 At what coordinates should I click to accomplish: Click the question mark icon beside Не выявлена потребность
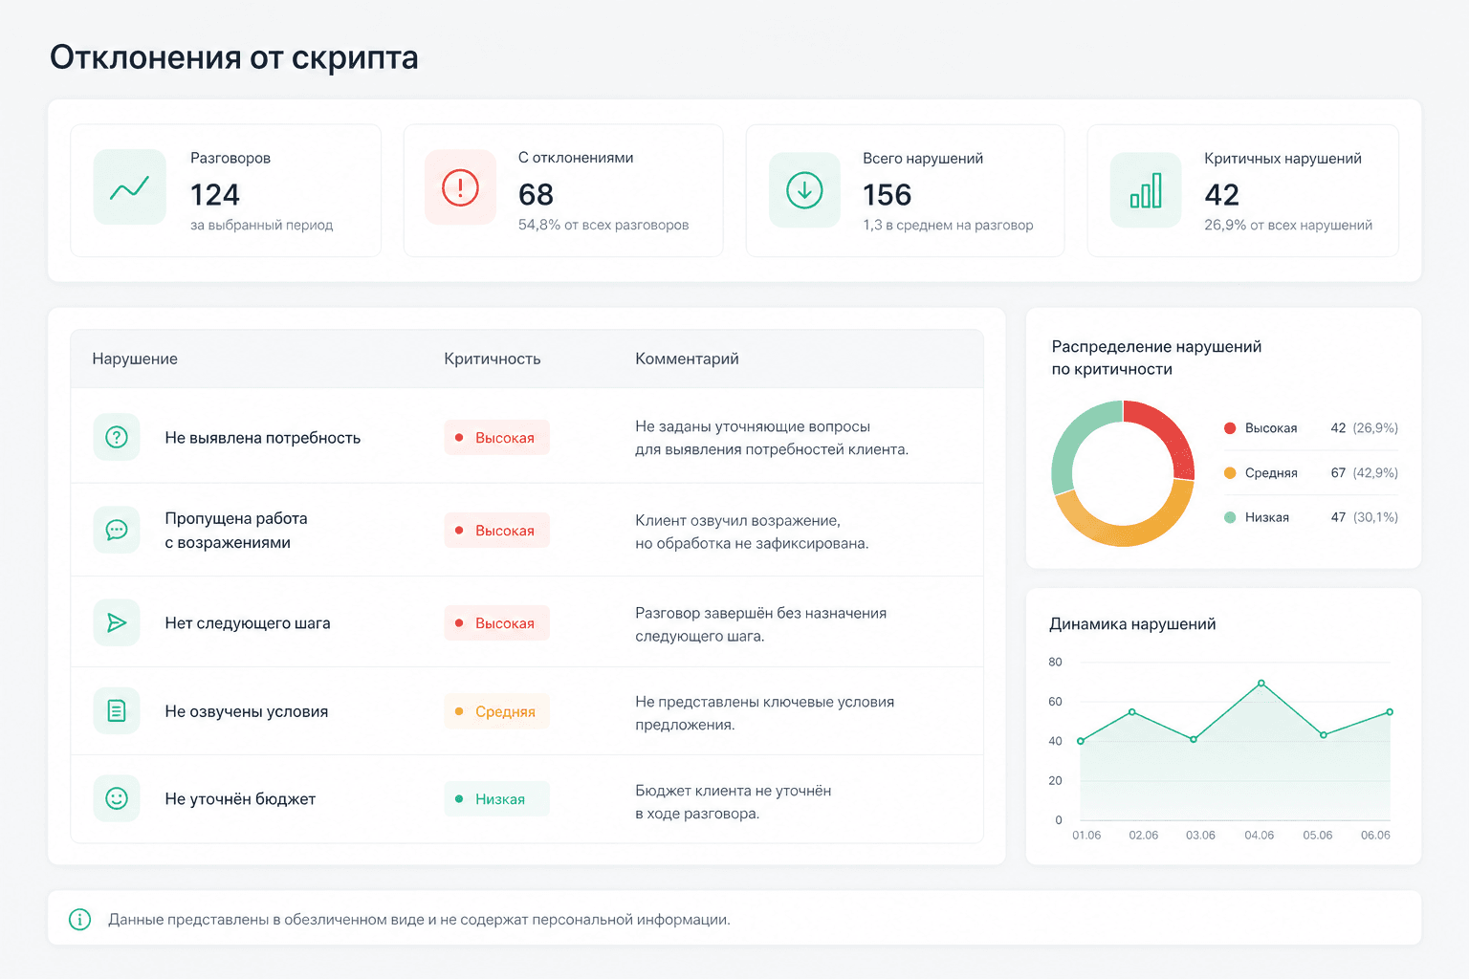click(x=117, y=437)
